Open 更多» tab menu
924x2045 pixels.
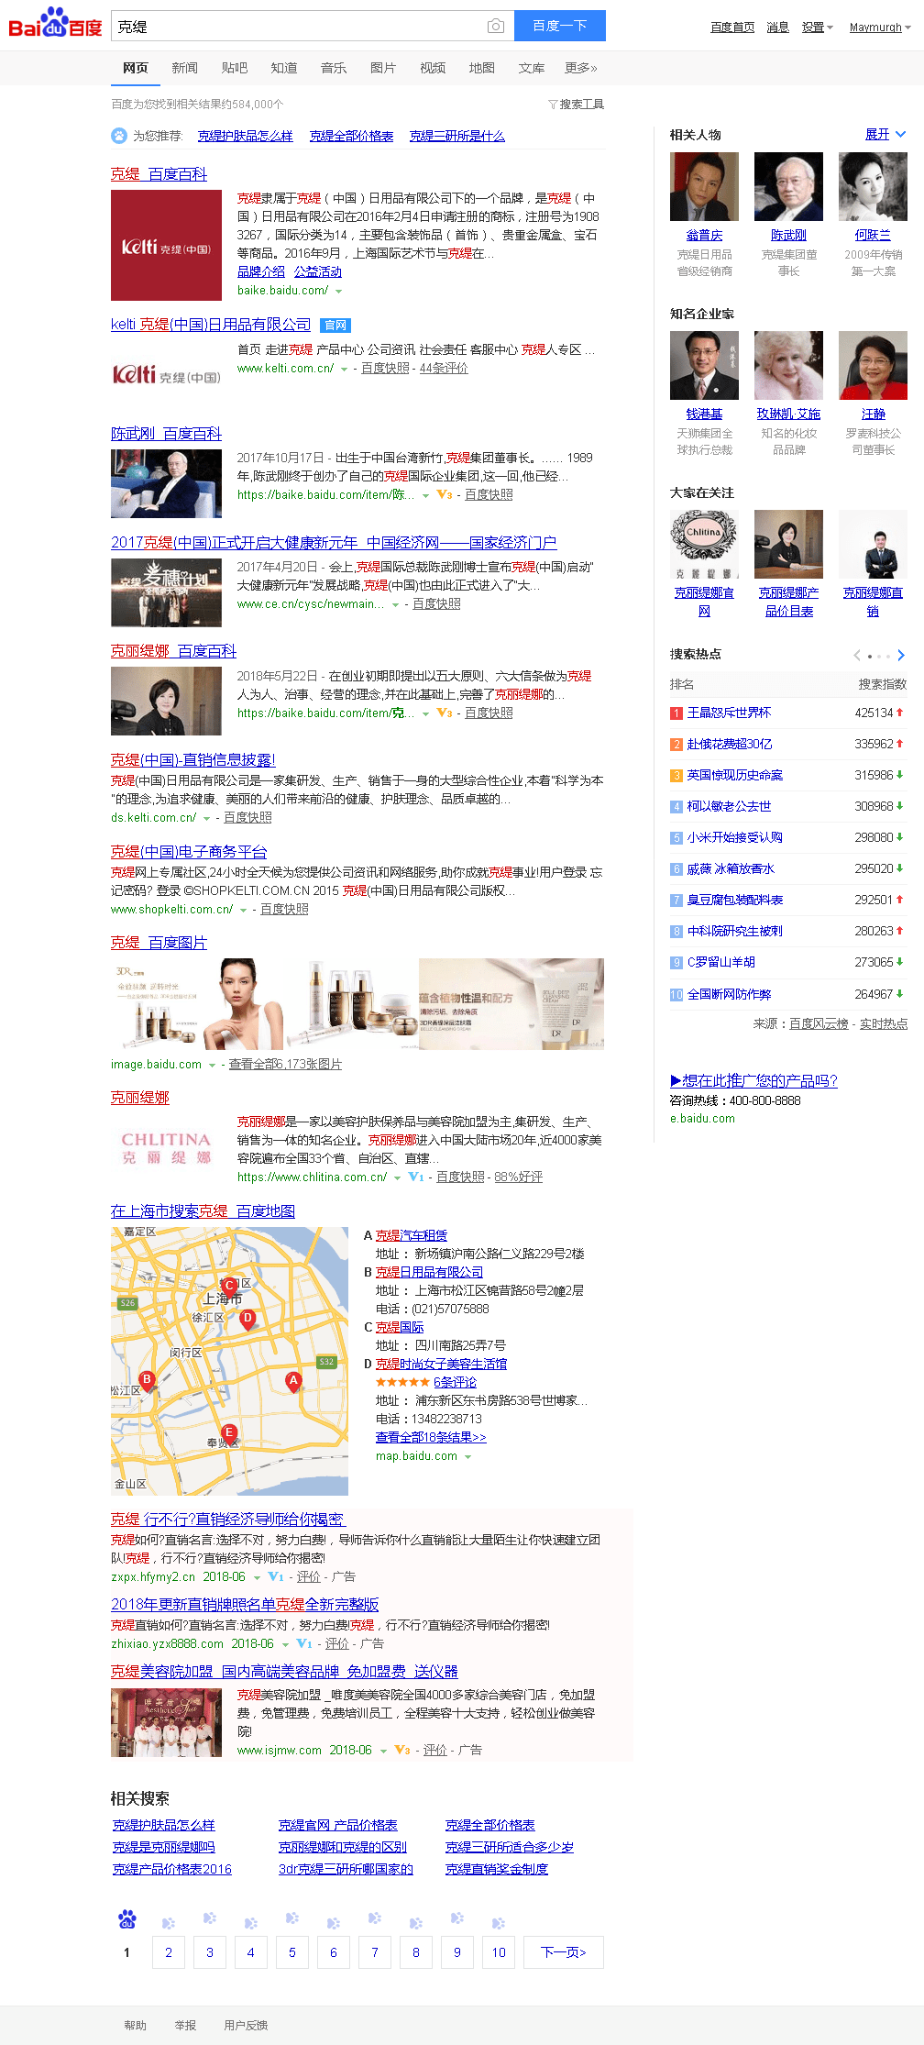[x=581, y=68]
